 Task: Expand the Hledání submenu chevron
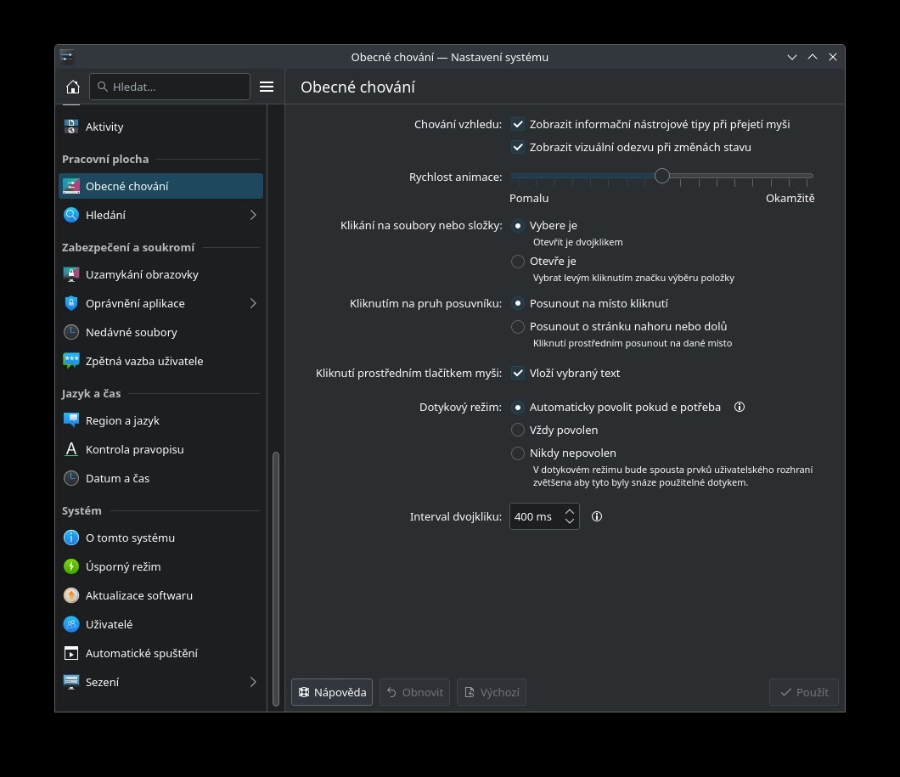coord(253,215)
